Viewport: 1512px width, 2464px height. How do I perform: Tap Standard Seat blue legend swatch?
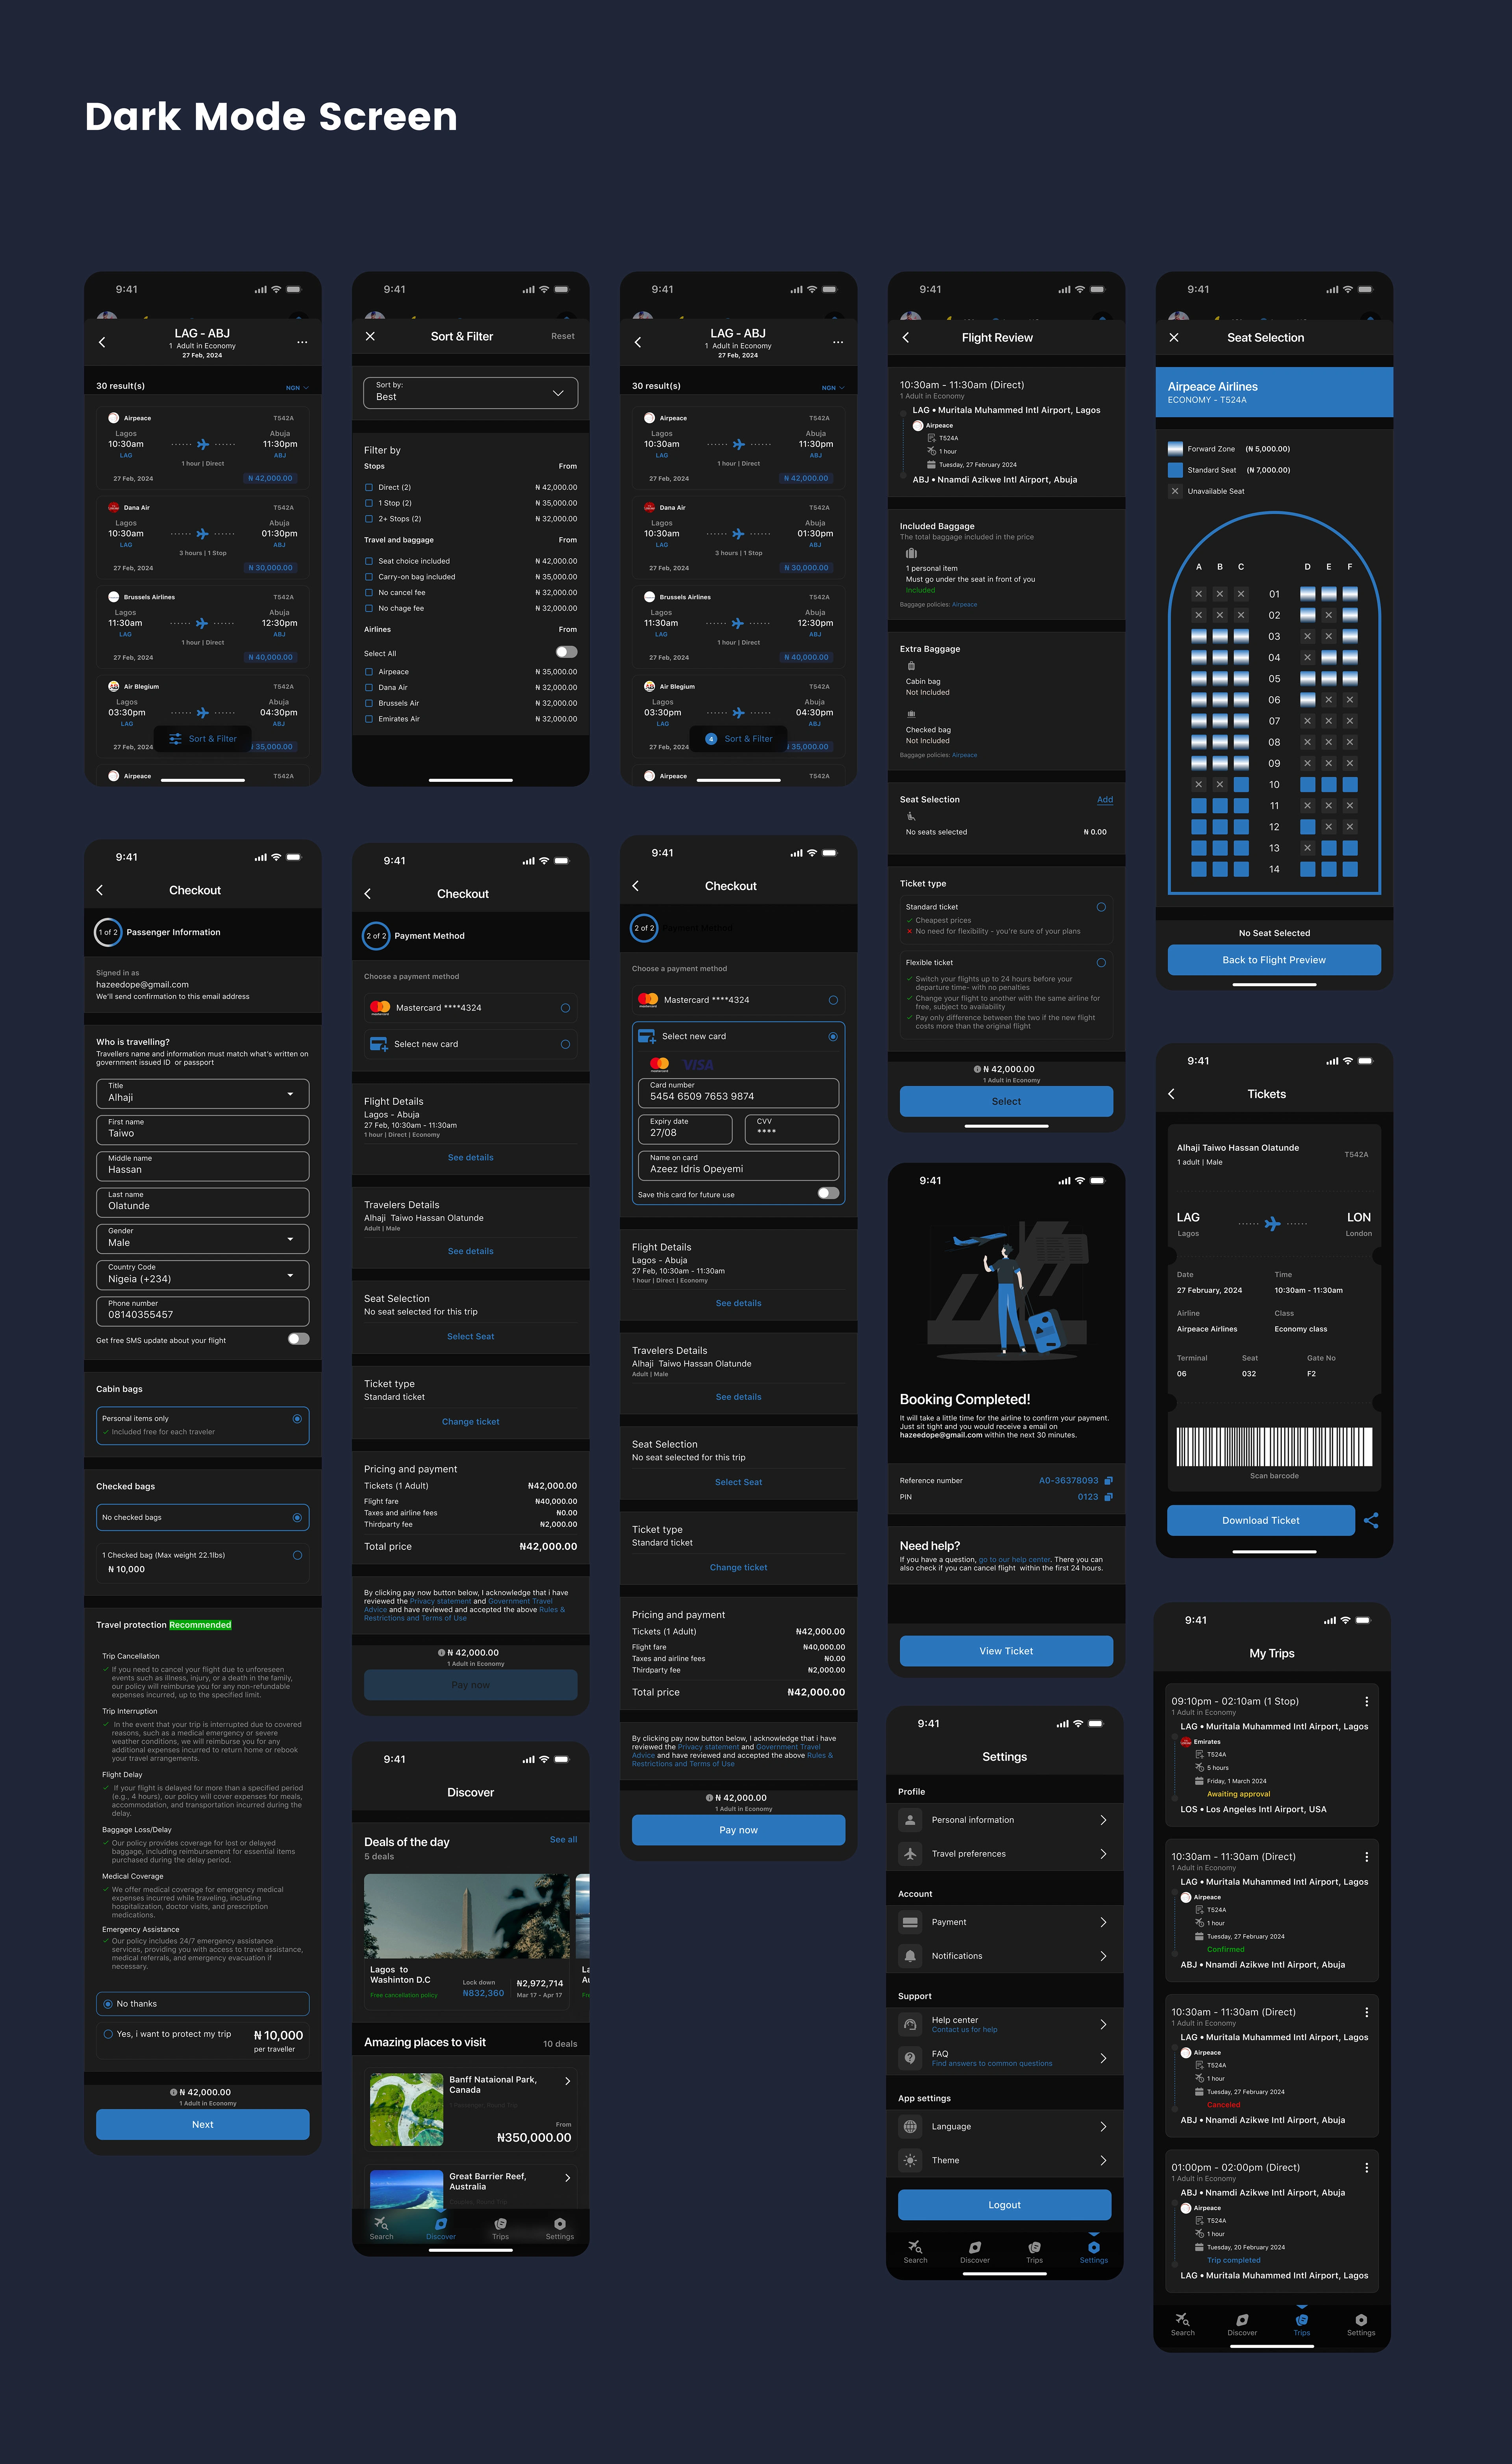1175,470
